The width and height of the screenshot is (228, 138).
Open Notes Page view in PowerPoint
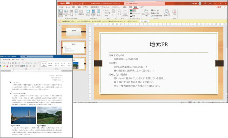[x=76, y=13]
